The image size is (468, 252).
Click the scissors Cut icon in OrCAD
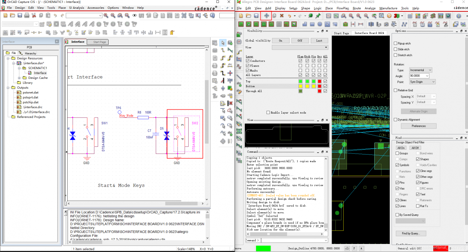point(34,15)
